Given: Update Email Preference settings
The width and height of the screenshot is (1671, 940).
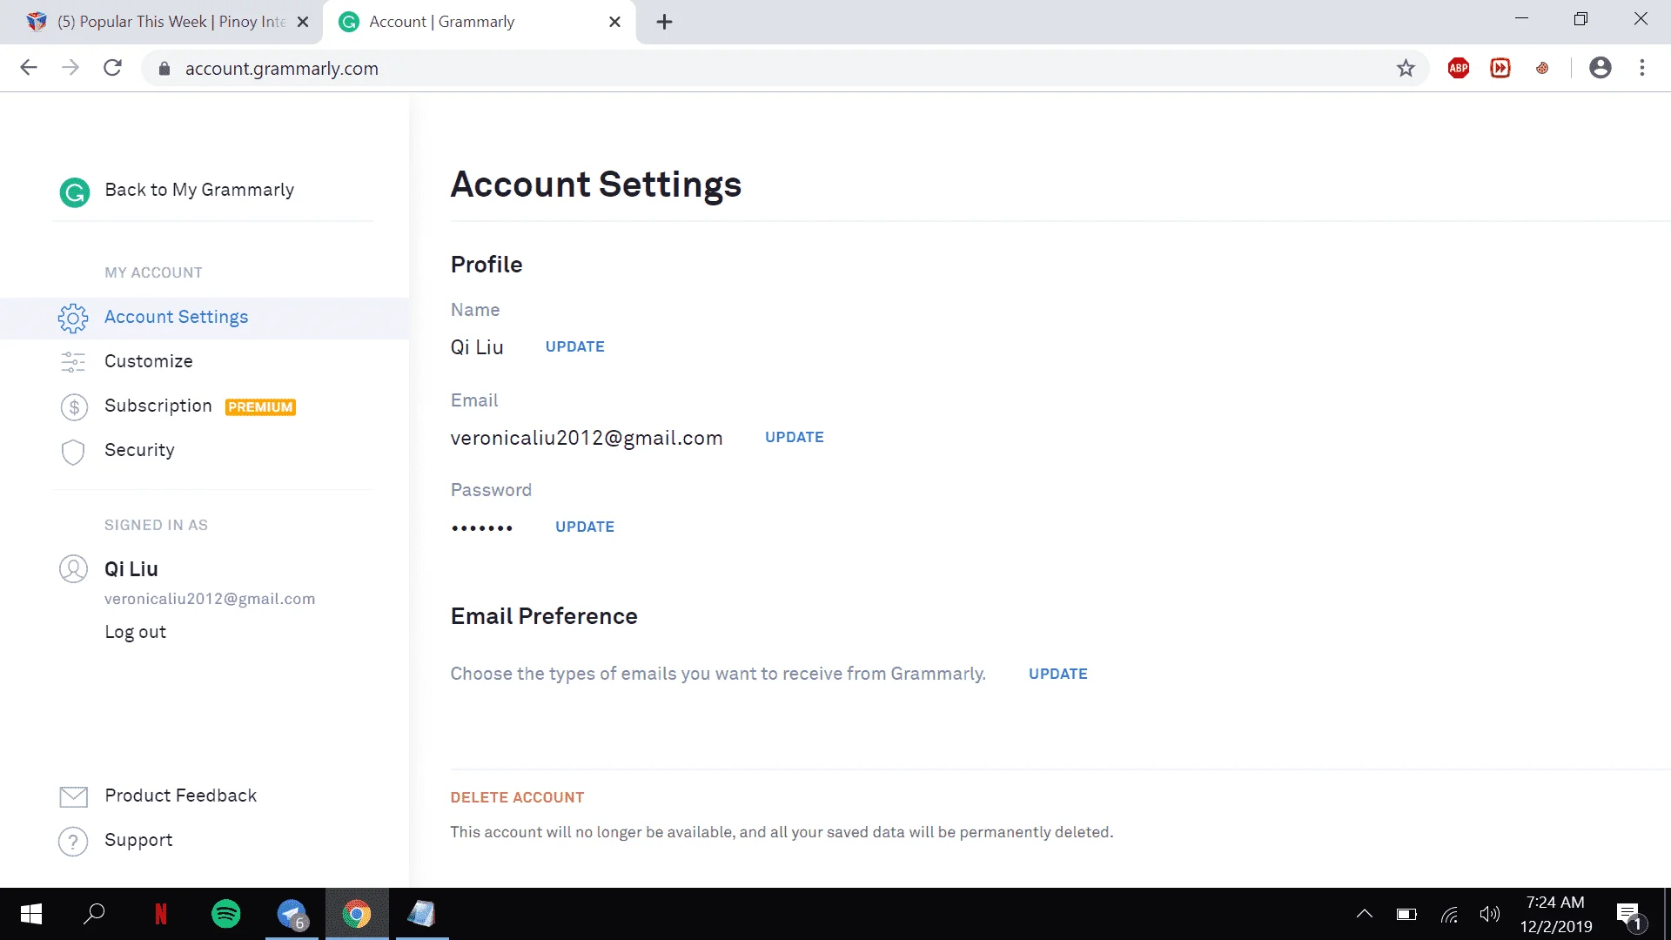Looking at the screenshot, I should pos(1057,674).
